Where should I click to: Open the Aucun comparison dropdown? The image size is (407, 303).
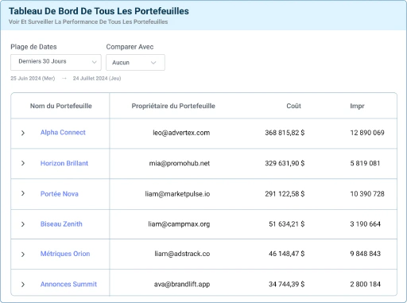click(135, 62)
